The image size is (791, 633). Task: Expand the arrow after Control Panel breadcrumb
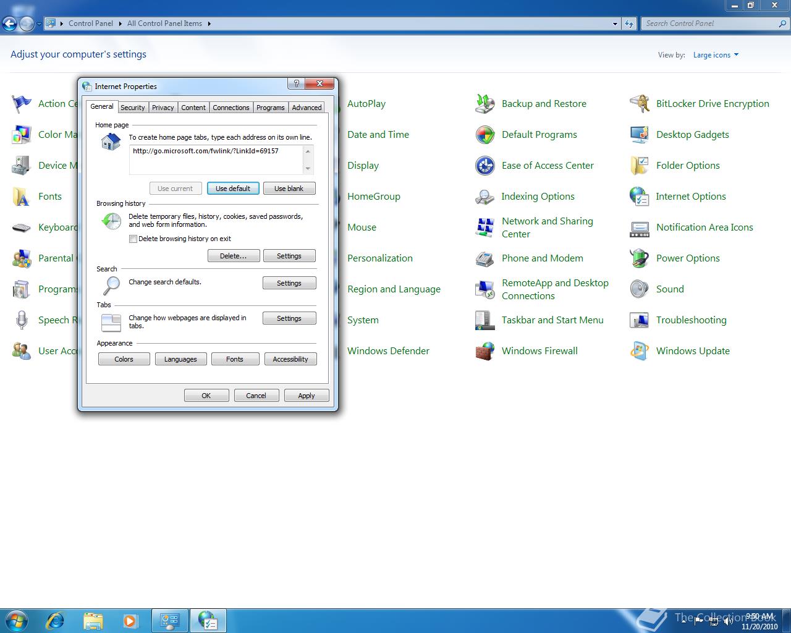[x=120, y=23]
